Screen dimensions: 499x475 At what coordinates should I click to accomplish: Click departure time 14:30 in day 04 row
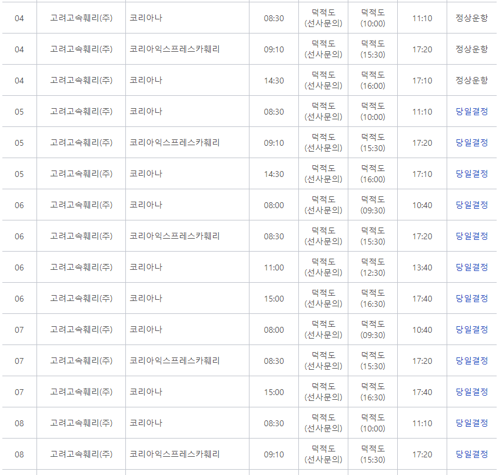[274, 81]
